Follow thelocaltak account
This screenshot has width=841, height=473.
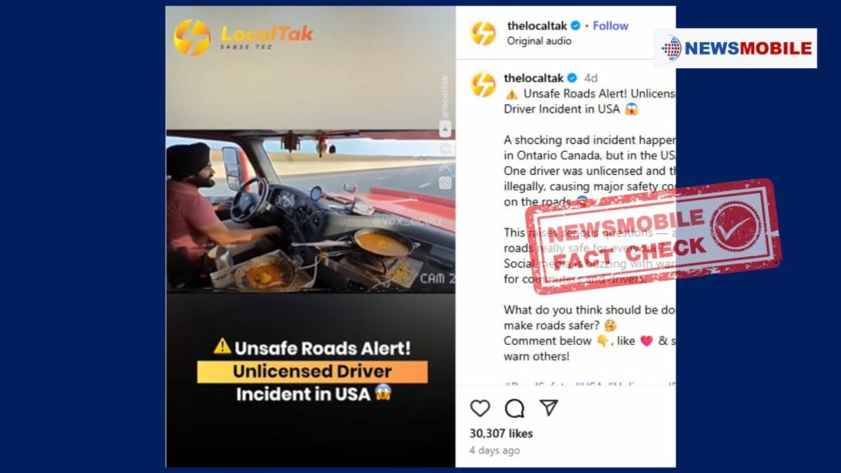point(610,25)
